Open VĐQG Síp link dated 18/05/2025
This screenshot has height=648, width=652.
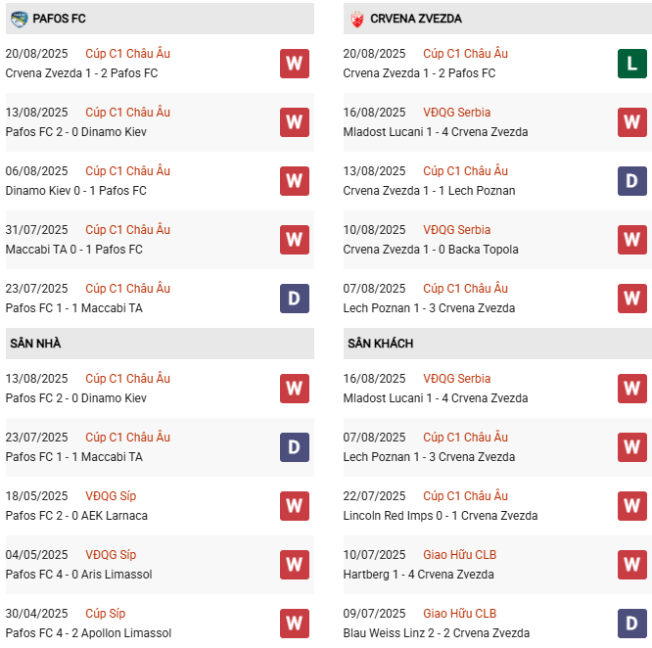[x=111, y=496]
